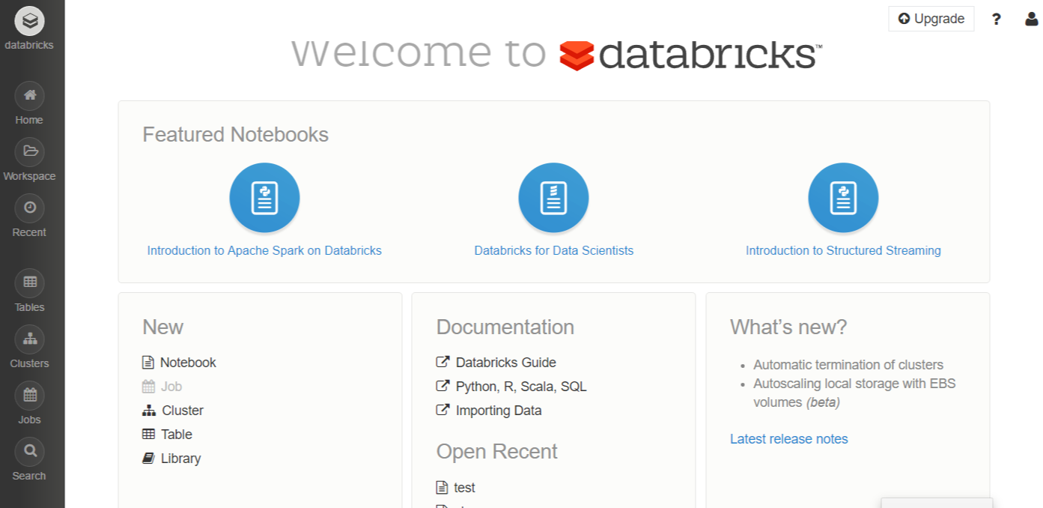Click the disabled Job entry under New
1043x508 pixels.
tap(162, 387)
